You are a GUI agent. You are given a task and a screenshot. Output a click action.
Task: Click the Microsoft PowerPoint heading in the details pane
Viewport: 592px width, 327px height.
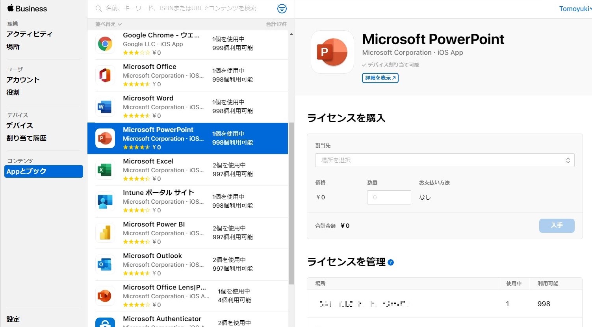pyautogui.click(x=433, y=39)
